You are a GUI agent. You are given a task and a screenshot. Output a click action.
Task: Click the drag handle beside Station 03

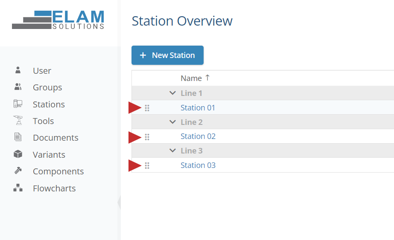[x=147, y=165]
